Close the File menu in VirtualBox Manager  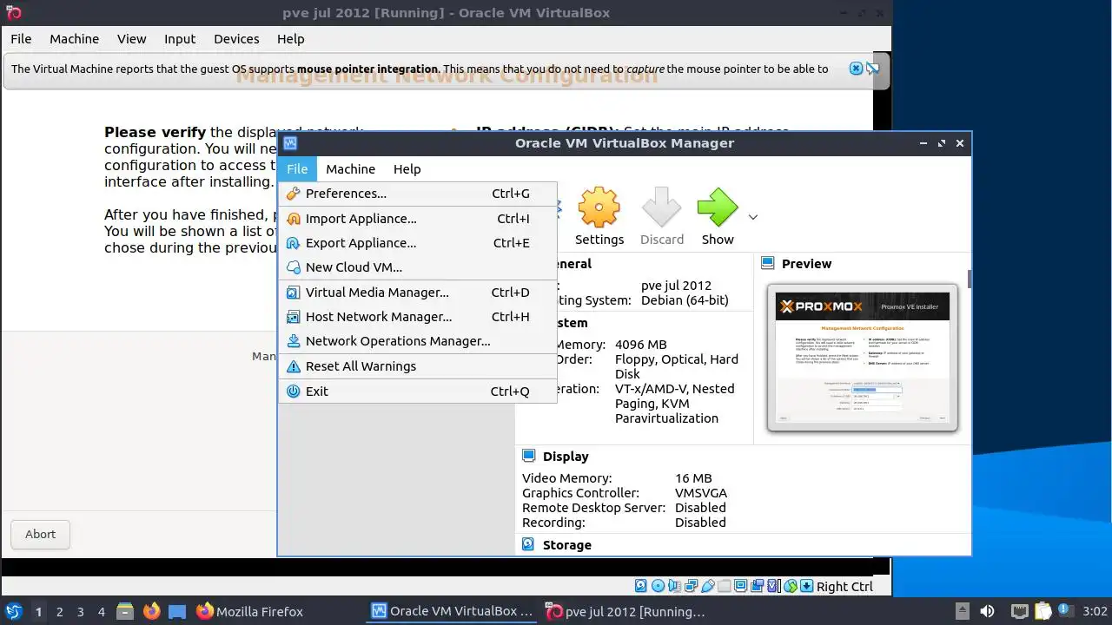[x=297, y=169]
